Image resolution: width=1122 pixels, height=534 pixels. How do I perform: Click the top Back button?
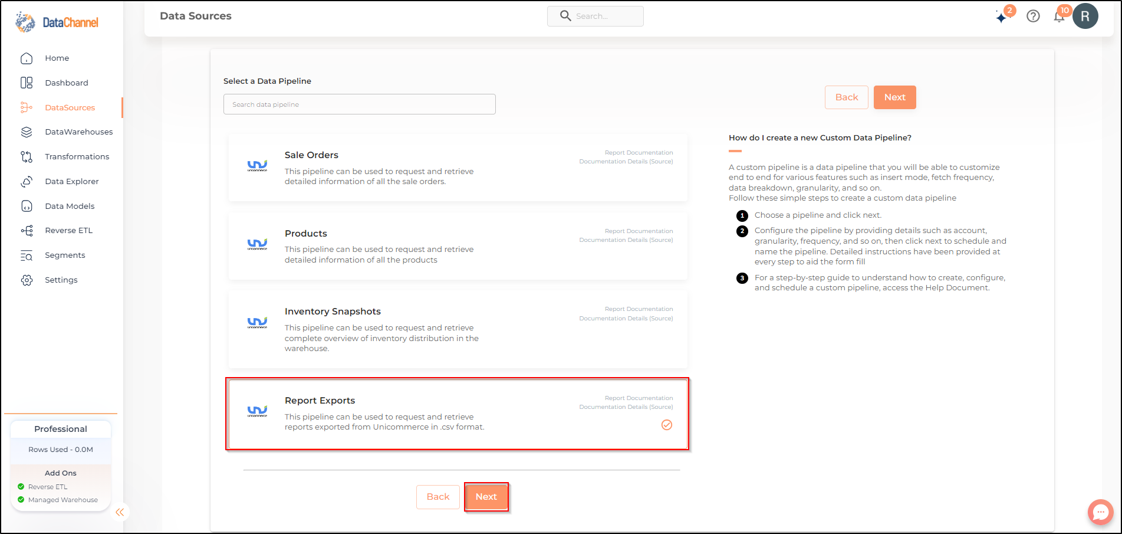pyautogui.click(x=847, y=97)
